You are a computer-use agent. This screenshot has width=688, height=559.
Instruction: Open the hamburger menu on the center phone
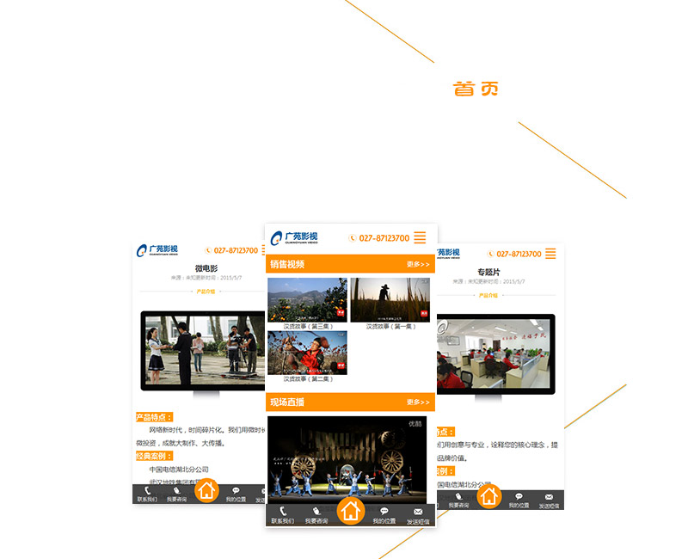coord(420,237)
